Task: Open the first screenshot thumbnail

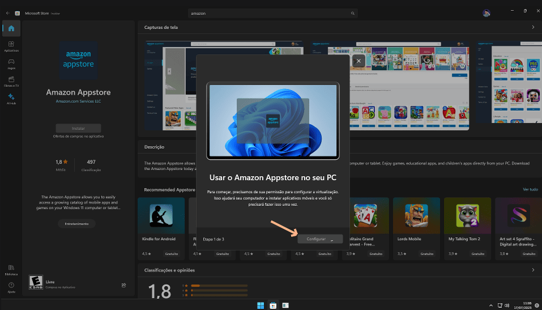Action: click(x=224, y=86)
